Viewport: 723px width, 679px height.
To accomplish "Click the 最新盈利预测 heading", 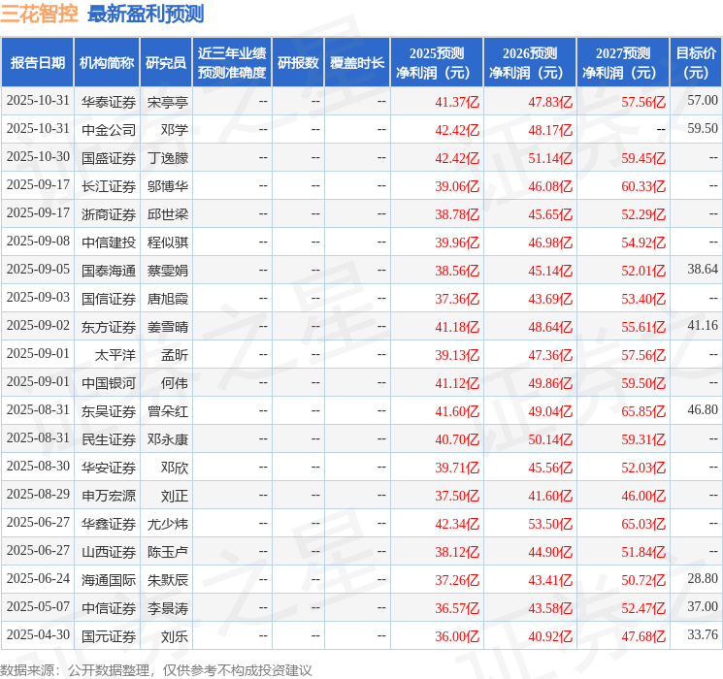I will click(146, 14).
